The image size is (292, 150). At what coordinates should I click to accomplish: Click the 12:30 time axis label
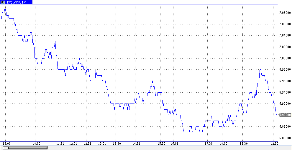(x=274, y=144)
